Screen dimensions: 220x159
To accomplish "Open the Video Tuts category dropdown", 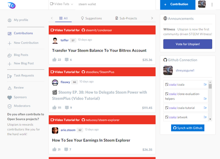I will click(x=62, y=4).
